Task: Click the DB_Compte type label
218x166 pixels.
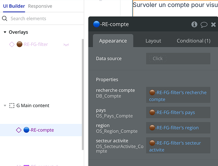Action: [109, 96]
